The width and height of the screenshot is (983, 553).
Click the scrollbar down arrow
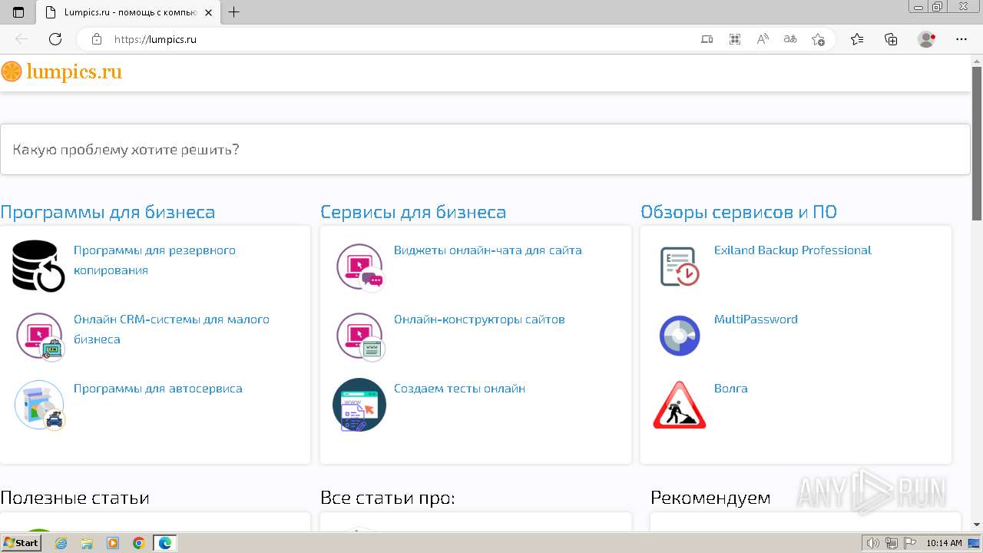977,525
